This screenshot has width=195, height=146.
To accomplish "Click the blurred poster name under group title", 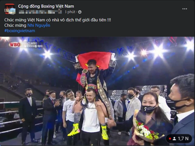I will point(40,12).
